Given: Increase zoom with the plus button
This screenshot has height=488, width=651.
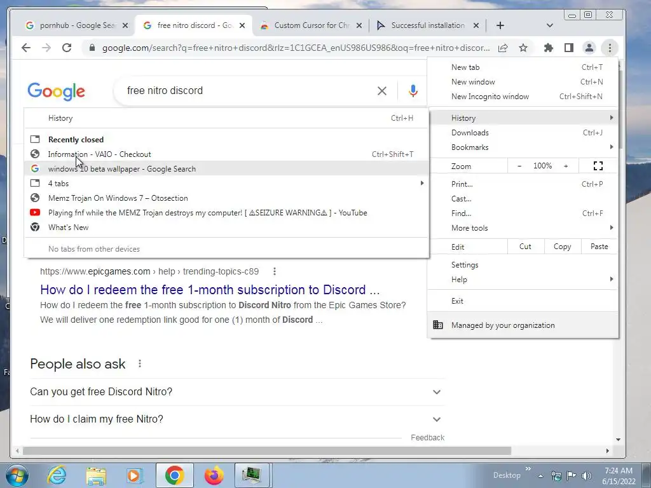Looking at the screenshot, I should [565, 166].
